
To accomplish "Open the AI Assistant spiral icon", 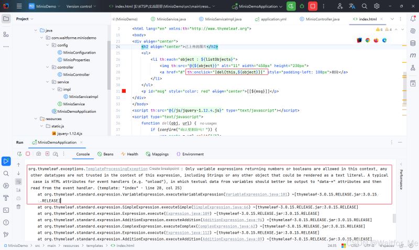I will pyautogui.click(x=413, y=31).
